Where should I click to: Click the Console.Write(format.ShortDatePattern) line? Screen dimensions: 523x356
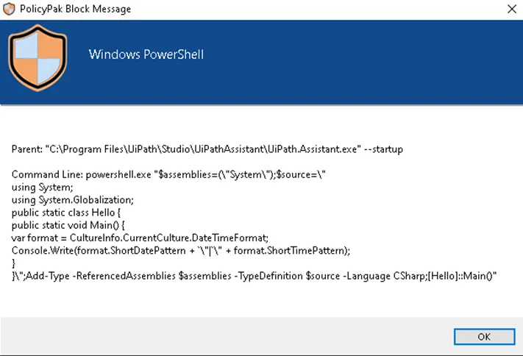pyautogui.click(x=181, y=249)
